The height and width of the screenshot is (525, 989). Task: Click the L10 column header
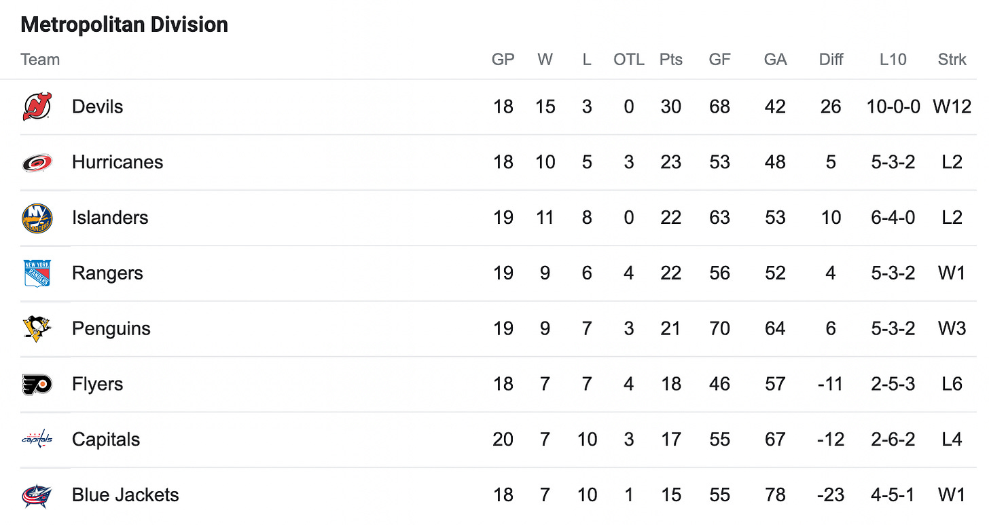[x=893, y=60]
